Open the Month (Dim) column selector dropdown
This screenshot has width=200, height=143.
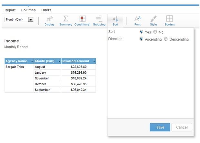[31, 20]
